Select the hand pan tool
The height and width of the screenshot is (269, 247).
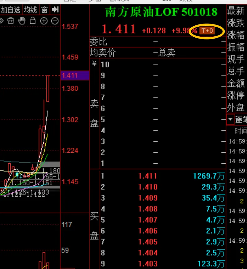(22, 21)
